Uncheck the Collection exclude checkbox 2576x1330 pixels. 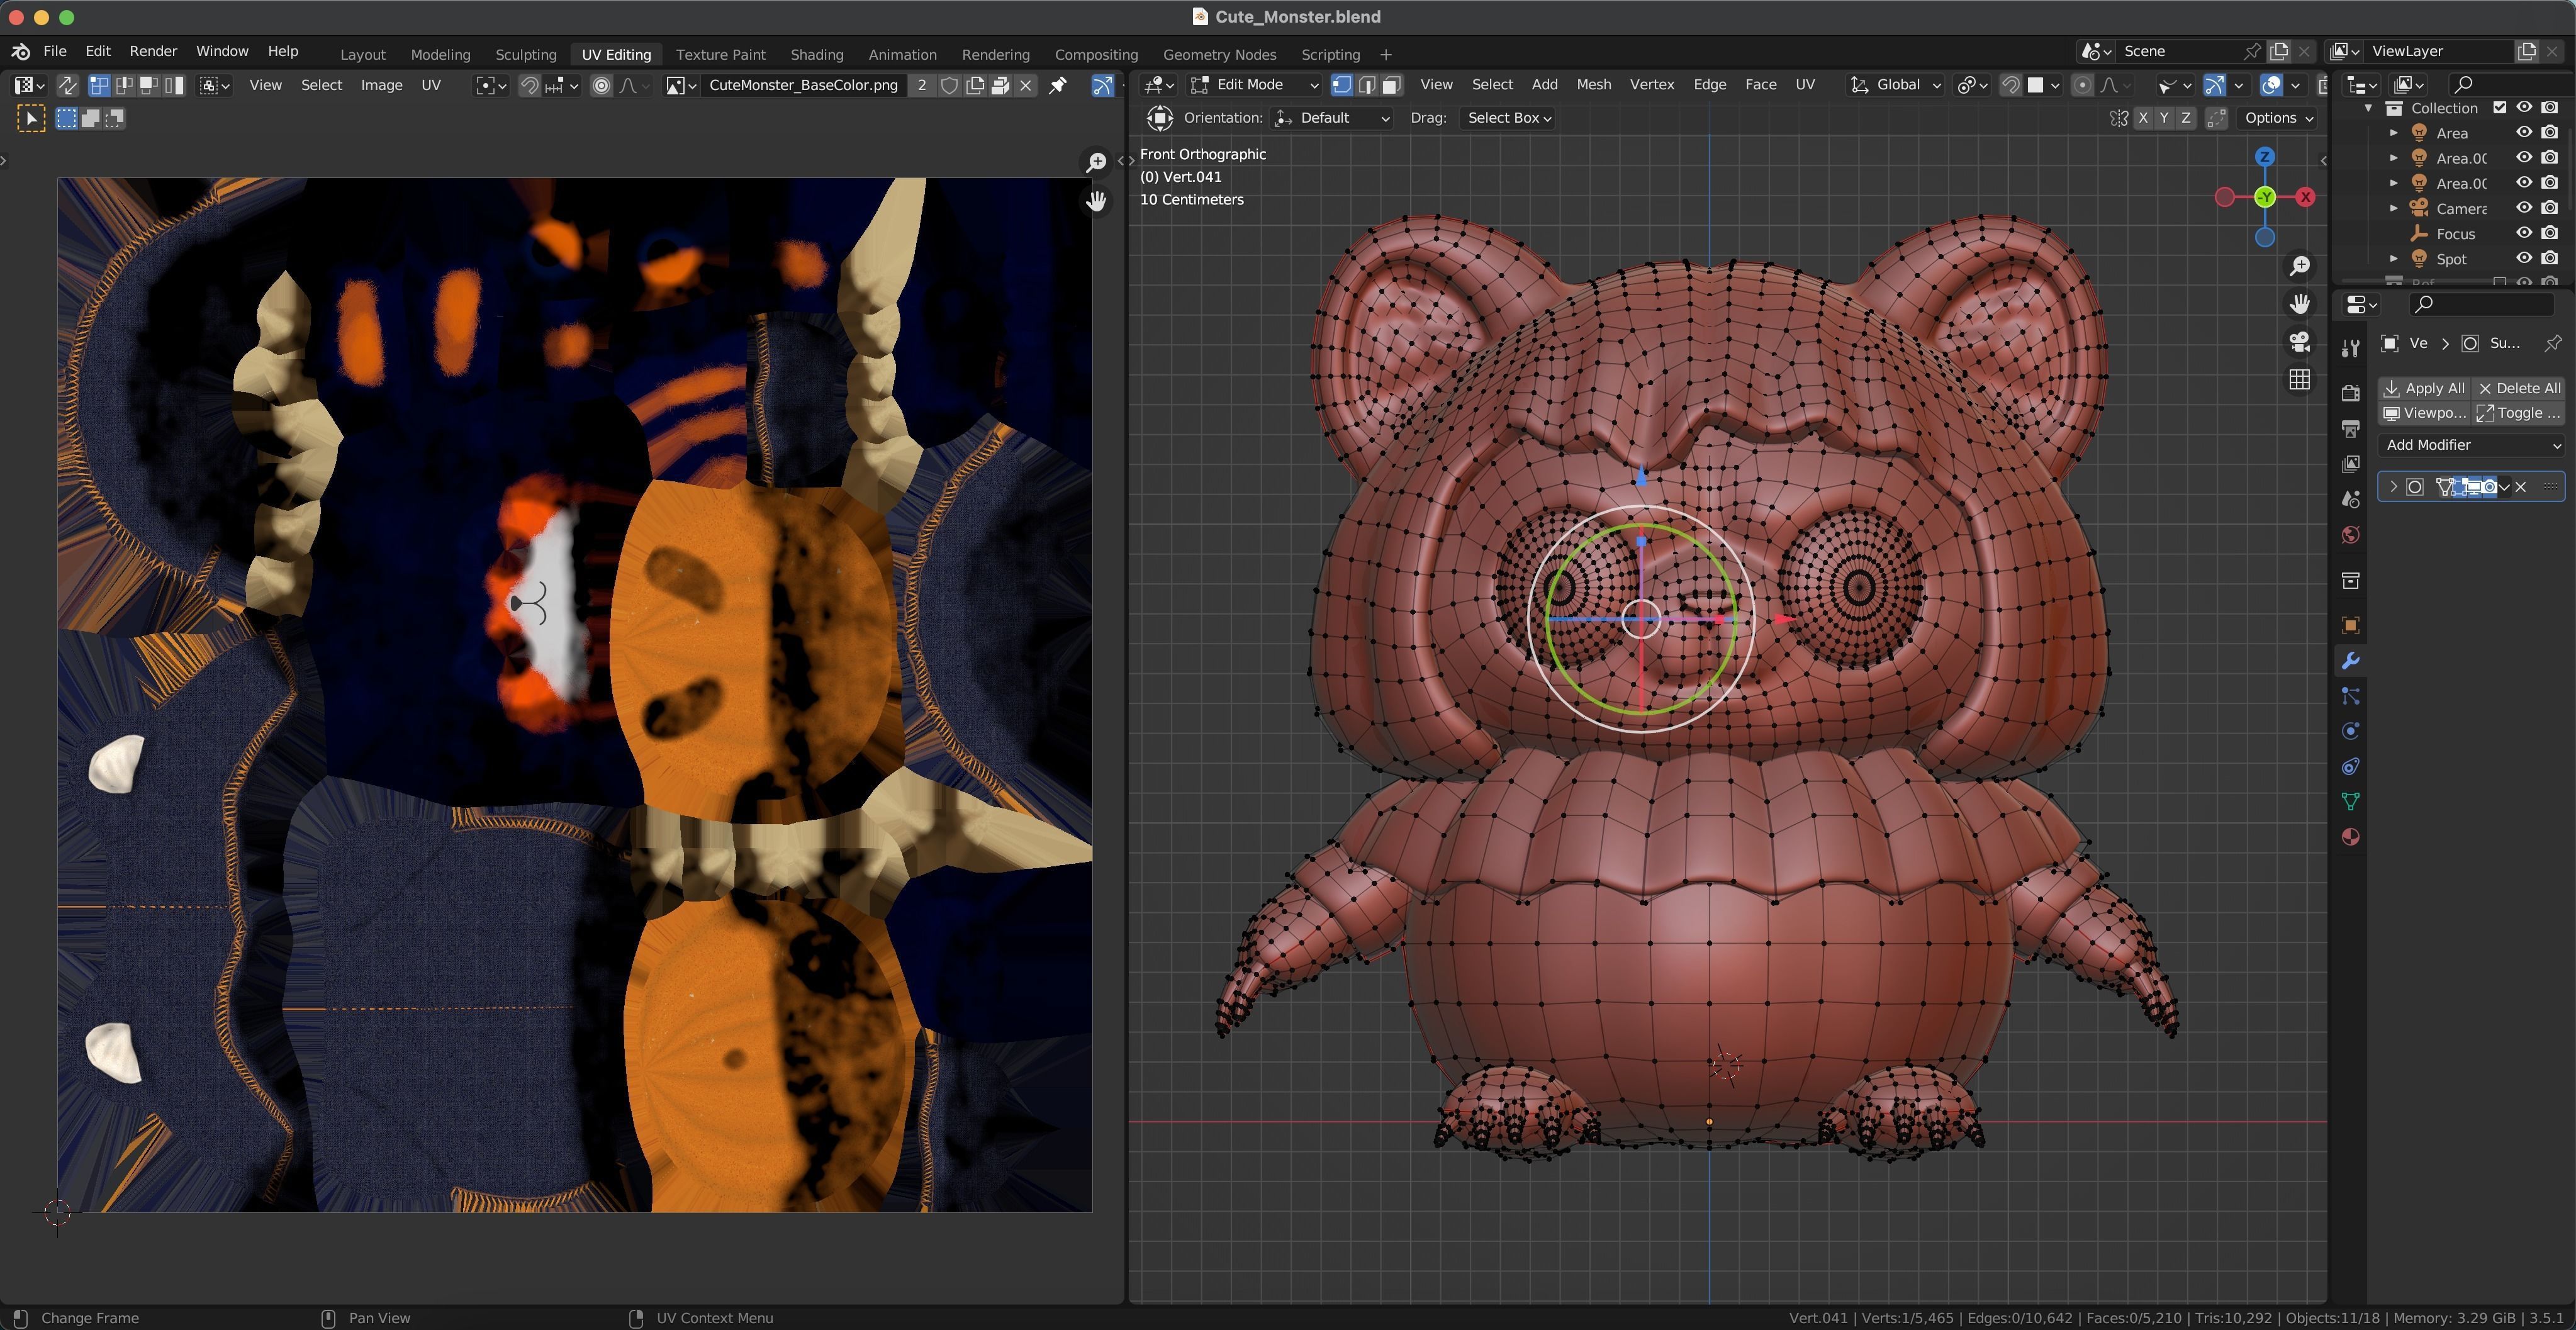click(2500, 108)
